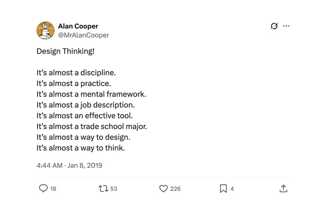The image size is (327, 215).
Task: Click the line "It's almost a discipline."
Action: pyautogui.click(x=76, y=73)
